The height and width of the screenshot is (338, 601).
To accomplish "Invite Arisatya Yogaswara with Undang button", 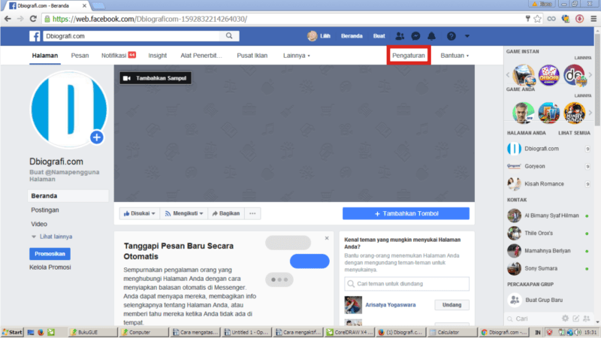I will tap(452, 305).
